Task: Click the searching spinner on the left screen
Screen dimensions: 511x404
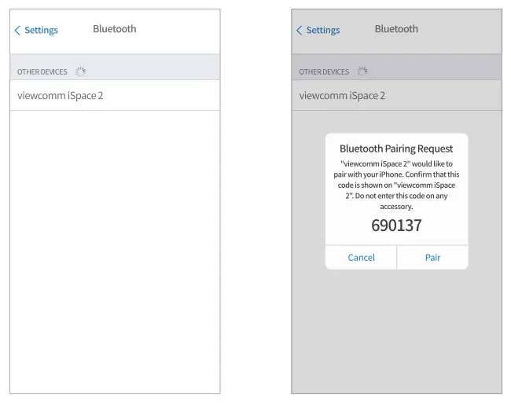Action: click(80, 72)
